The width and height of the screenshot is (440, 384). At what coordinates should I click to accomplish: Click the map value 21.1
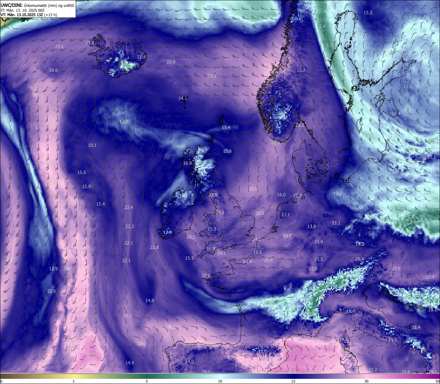click(x=336, y=223)
